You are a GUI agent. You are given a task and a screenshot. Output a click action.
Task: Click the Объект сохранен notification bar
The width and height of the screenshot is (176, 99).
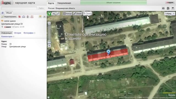(114, 2)
